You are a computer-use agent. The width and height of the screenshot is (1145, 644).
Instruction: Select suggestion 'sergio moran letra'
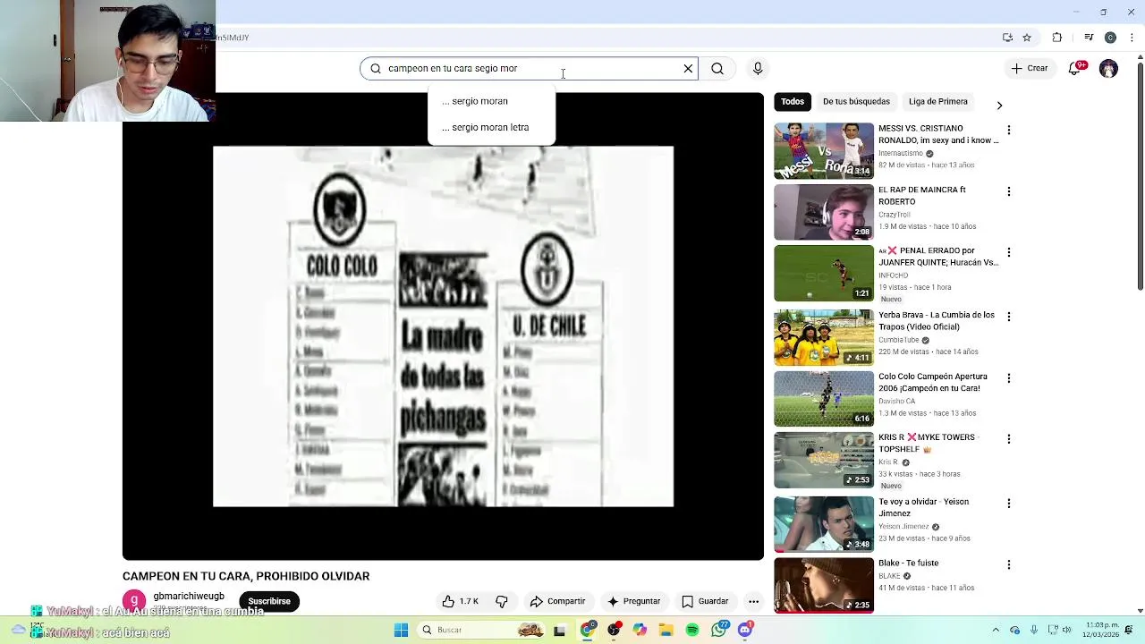[x=492, y=127]
